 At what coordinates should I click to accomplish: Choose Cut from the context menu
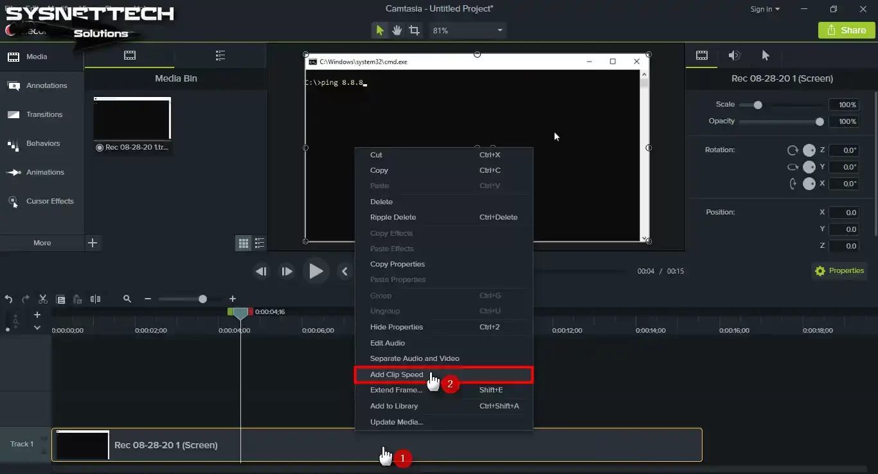coord(443,155)
